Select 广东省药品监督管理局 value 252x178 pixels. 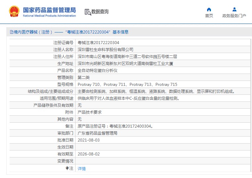[x=98, y=133]
